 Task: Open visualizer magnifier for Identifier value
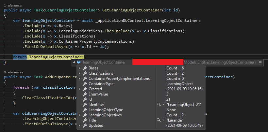point(159,105)
